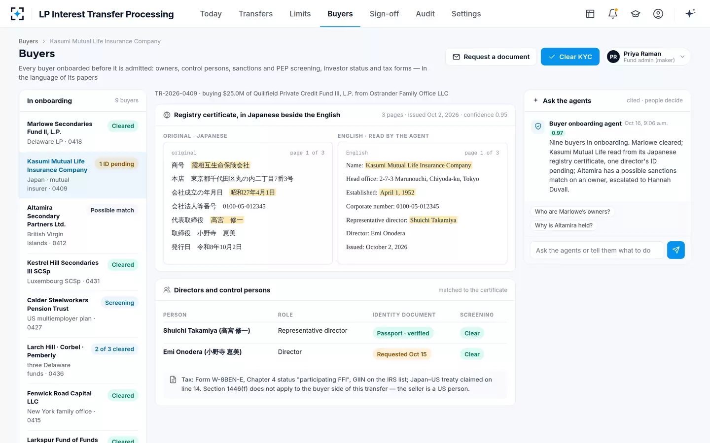Go to the Today tab
Viewport: 710px width, 443px height.
[211, 14]
